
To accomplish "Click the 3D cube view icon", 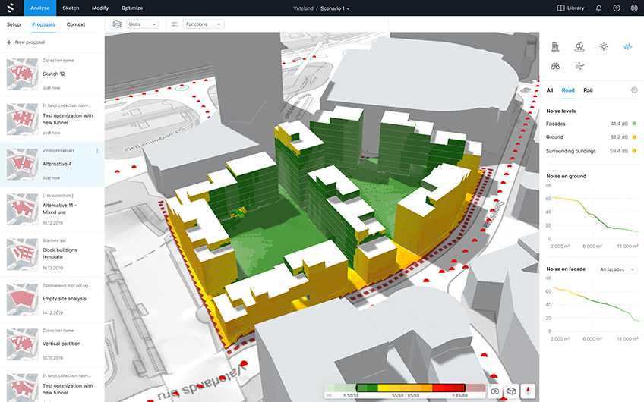I will [513, 391].
